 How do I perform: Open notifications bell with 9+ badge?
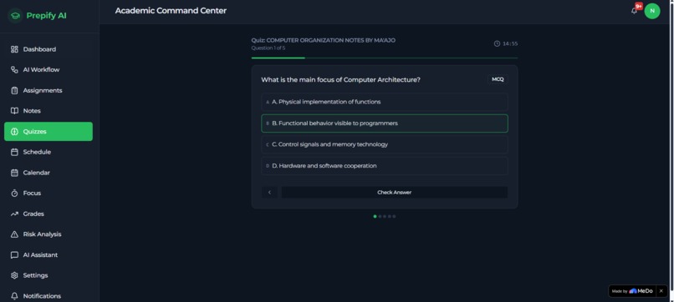coord(635,10)
